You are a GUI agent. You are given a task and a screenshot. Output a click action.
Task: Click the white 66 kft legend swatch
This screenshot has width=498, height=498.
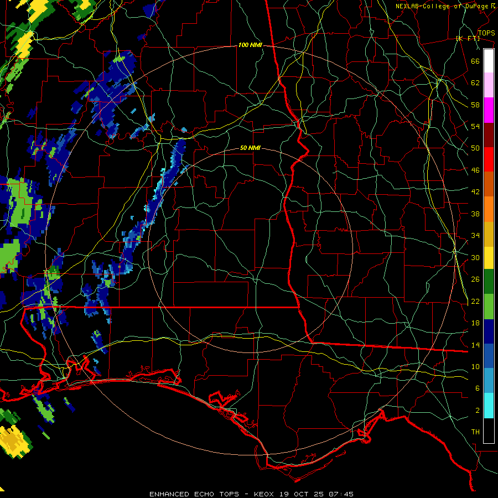click(489, 61)
